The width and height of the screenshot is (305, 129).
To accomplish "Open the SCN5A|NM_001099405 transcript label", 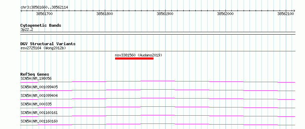I will [x=39, y=87].
